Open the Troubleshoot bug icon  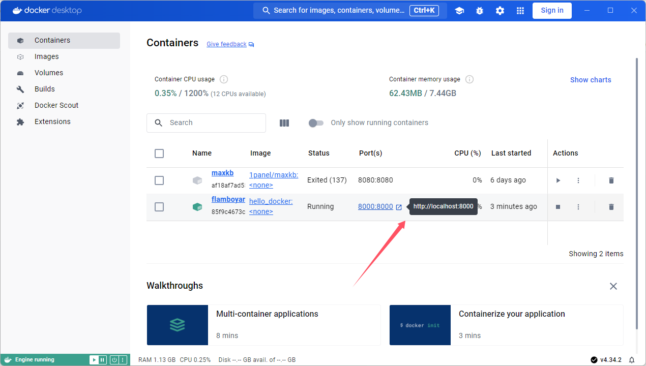click(x=480, y=11)
